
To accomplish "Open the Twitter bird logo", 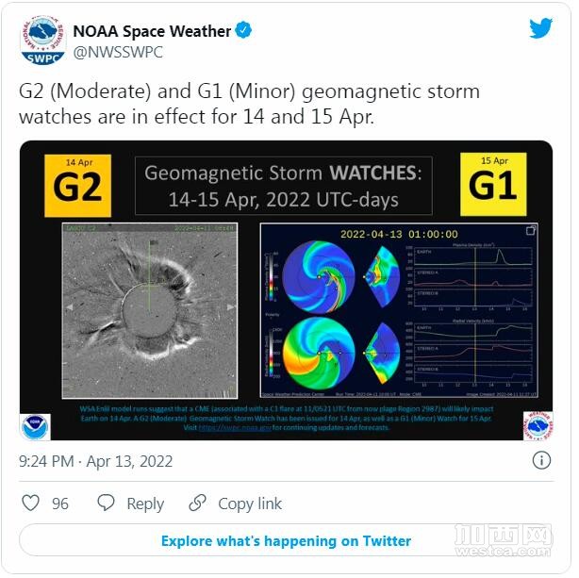I will coord(540,27).
